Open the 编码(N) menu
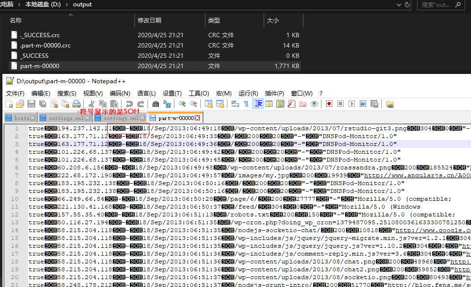Screen dimensions: 471x287 coord(120,94)
